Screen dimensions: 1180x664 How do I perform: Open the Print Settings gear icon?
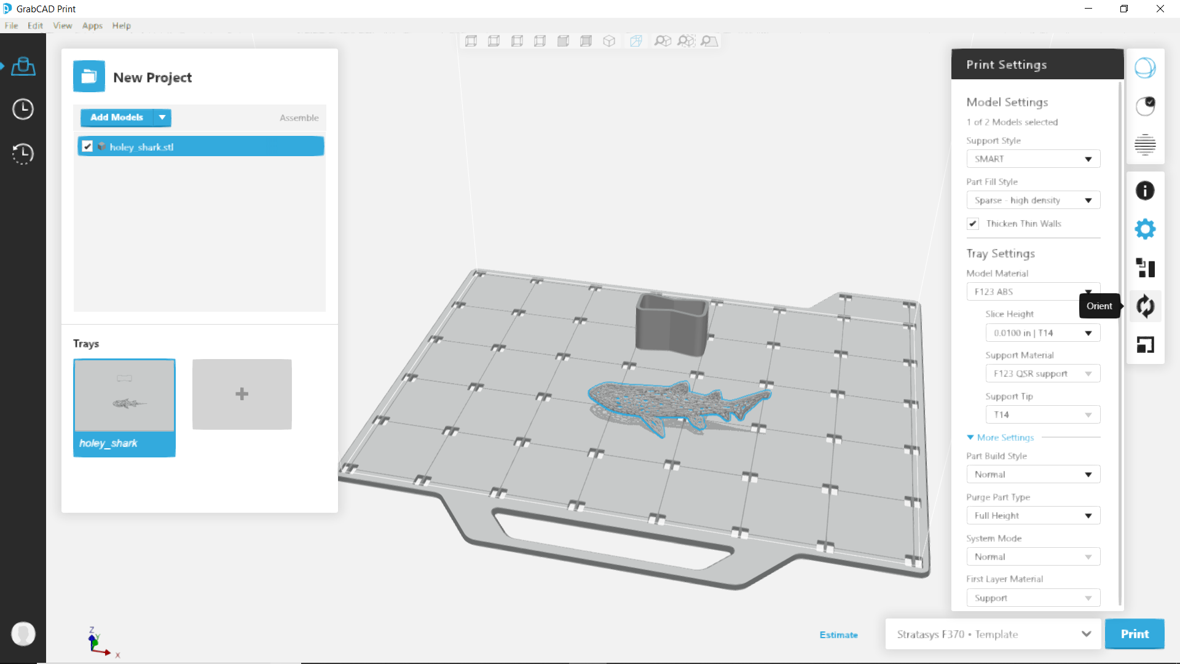click(1145, 229)
